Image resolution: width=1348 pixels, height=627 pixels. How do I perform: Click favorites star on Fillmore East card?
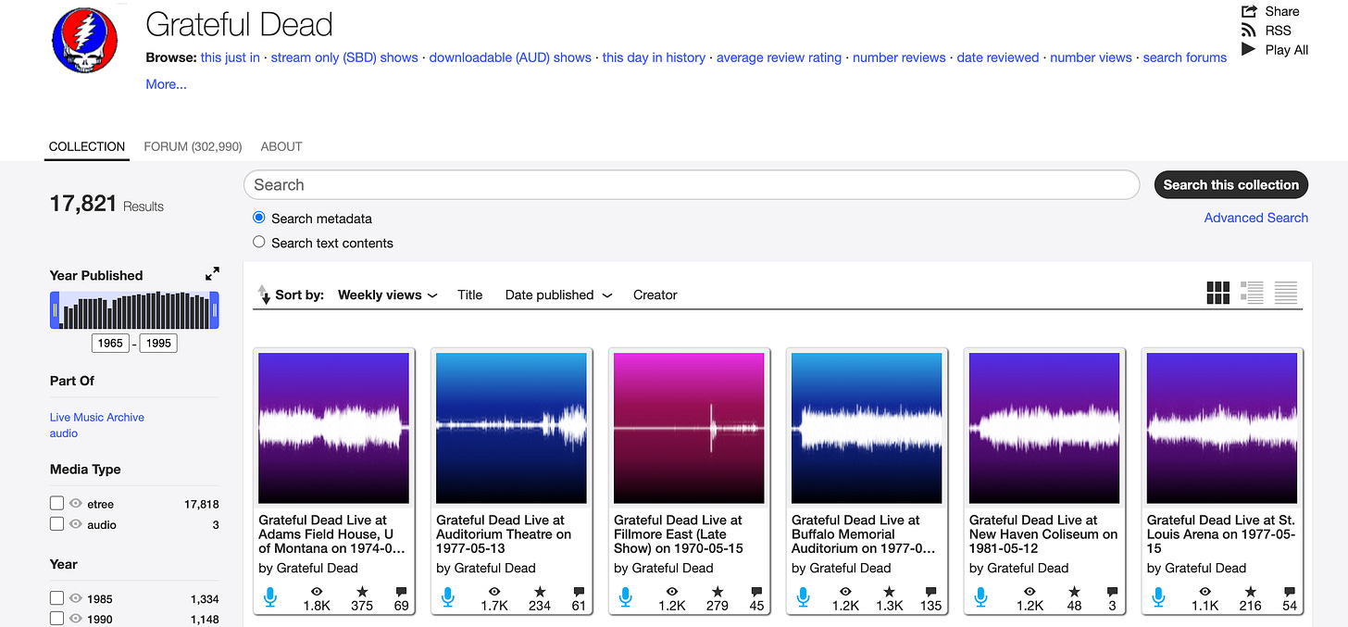click(718, 591)
